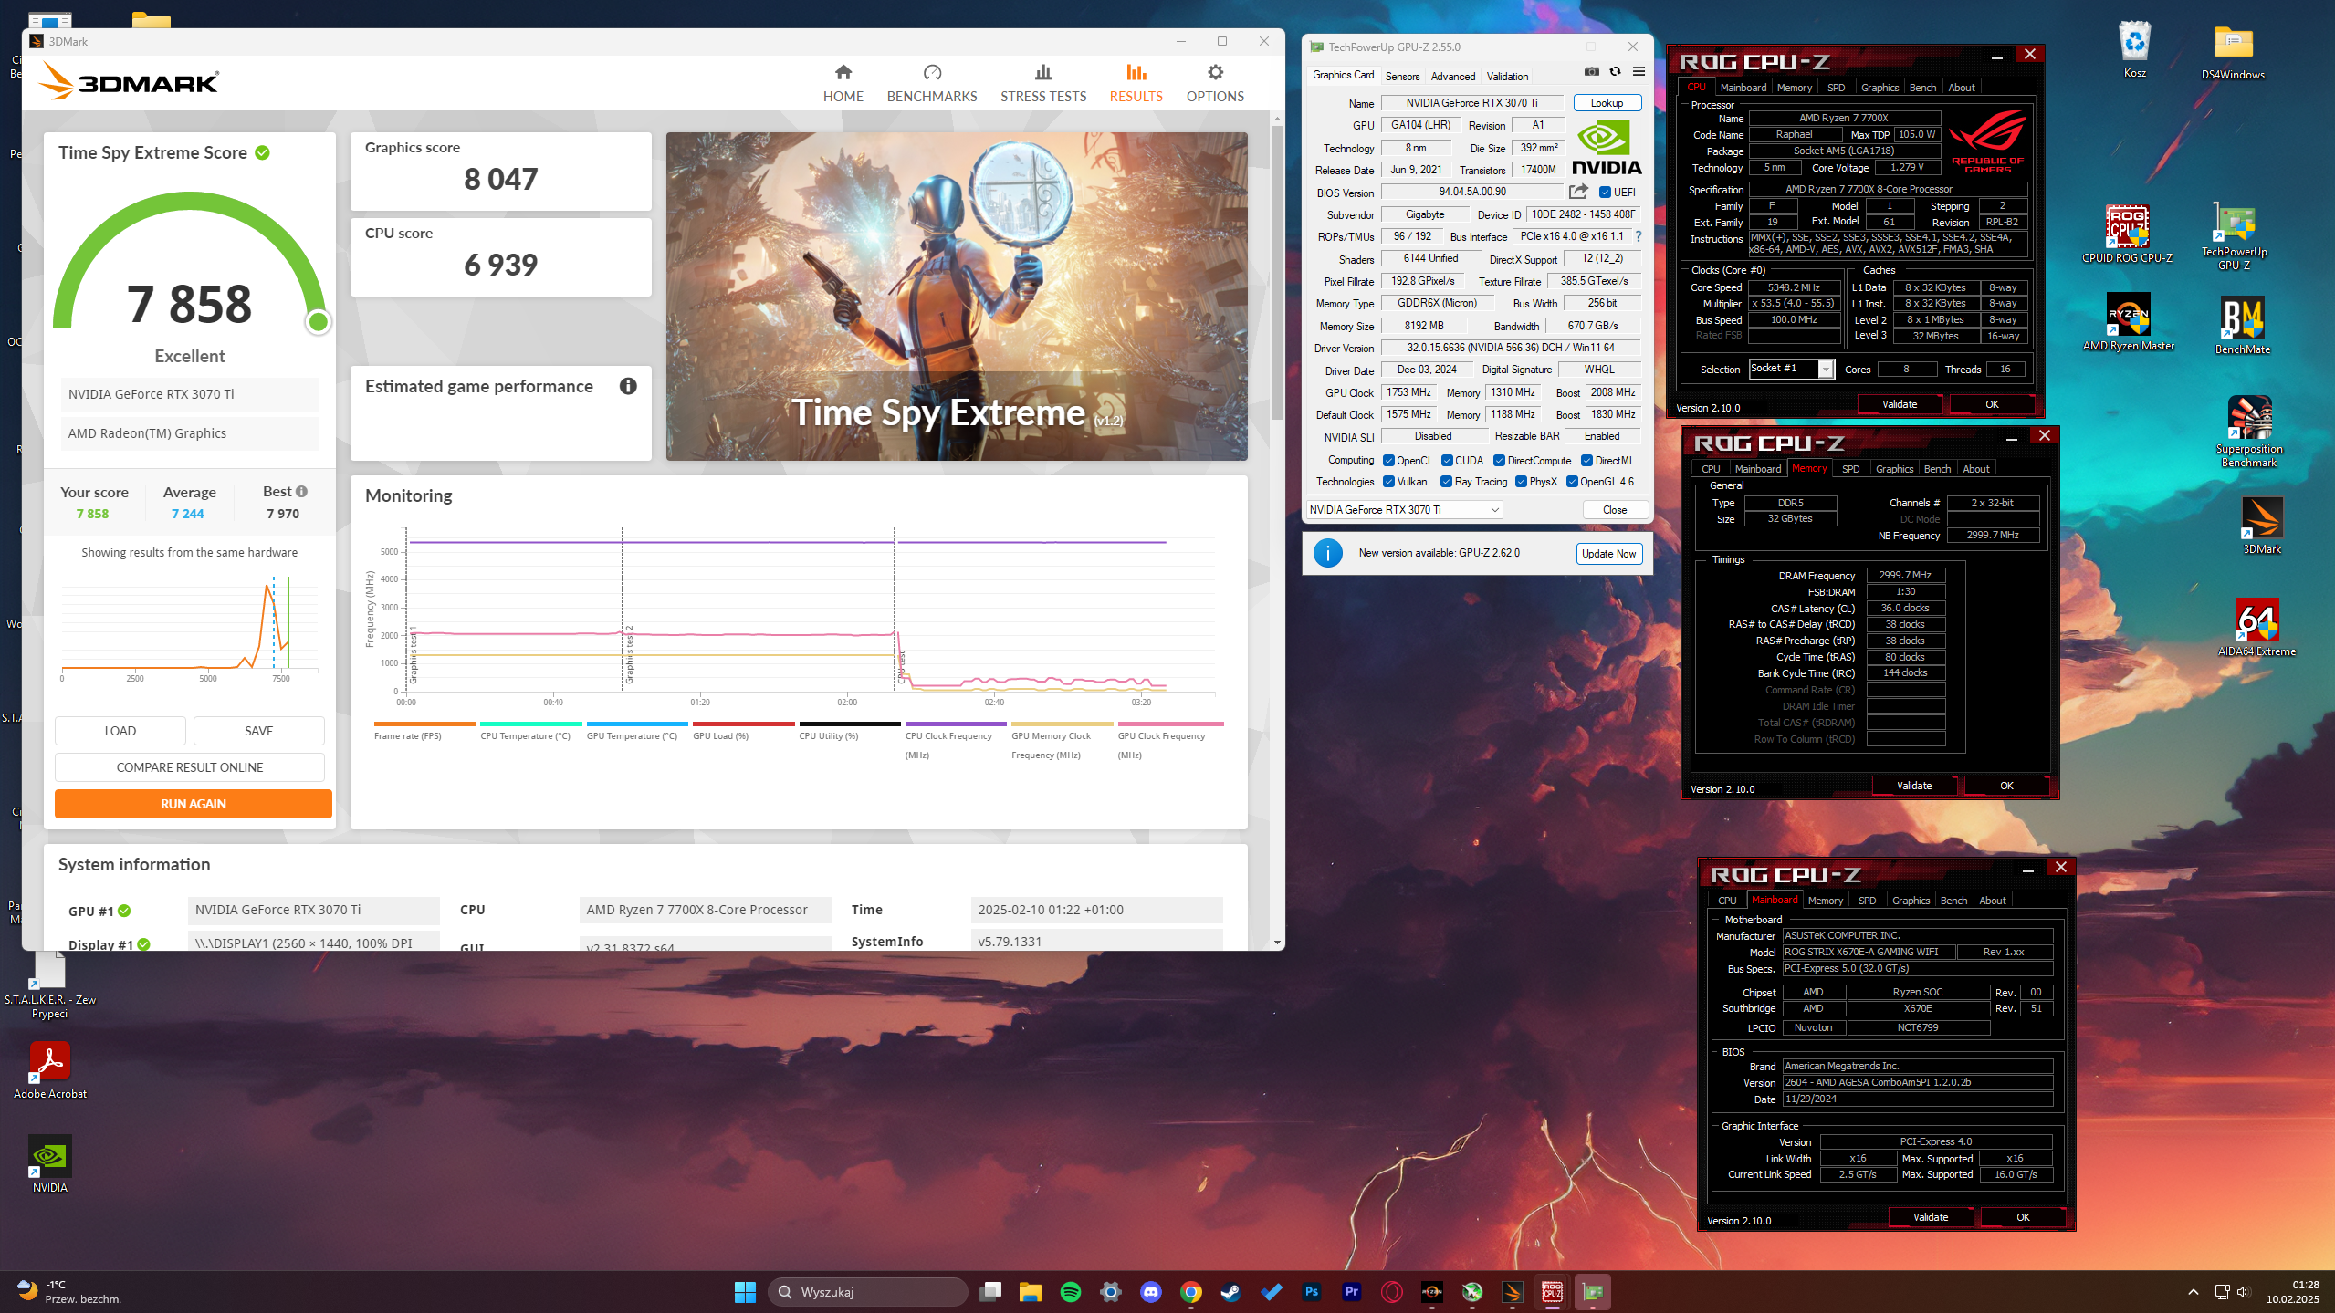
Task: Click the GPU-Z BIOS export share icon
Action: tap(1578, 192)
